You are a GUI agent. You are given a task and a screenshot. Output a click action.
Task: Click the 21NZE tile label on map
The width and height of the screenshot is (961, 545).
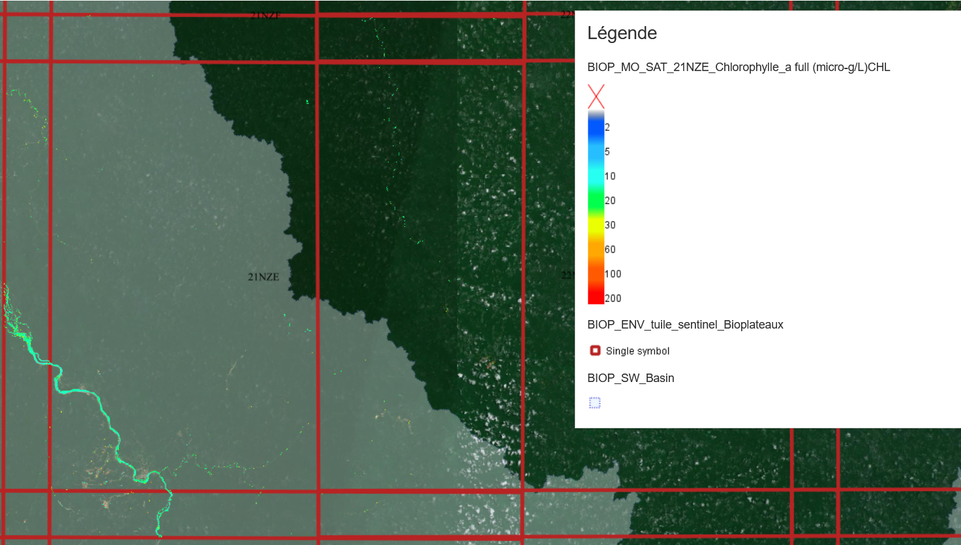pos(264,277)
